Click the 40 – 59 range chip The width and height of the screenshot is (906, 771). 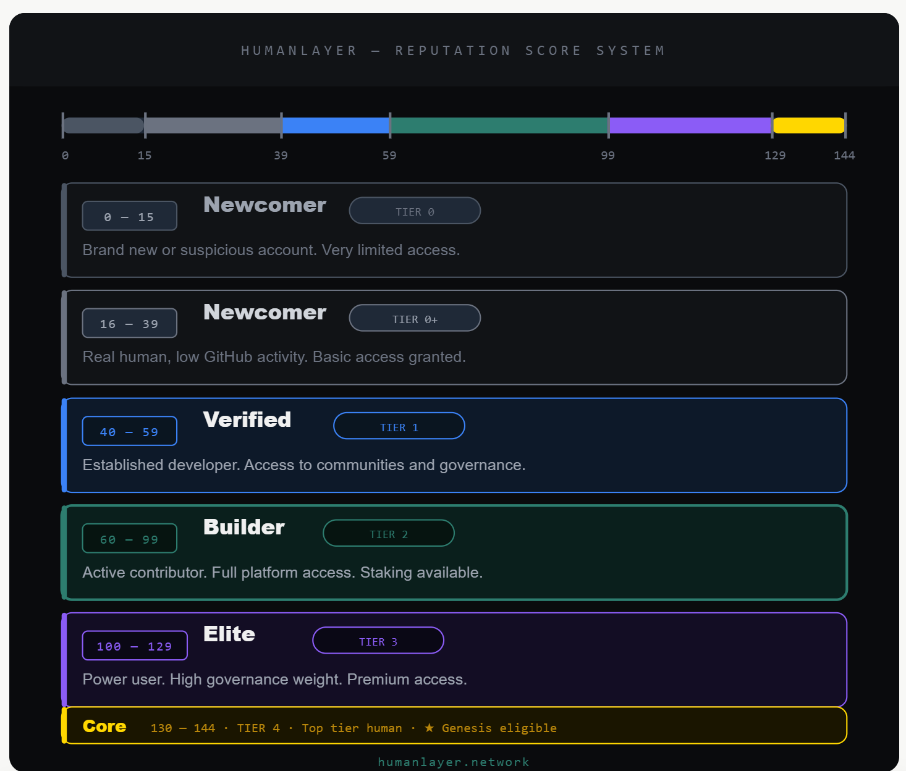pyautogui.click(x=130, y=431)
